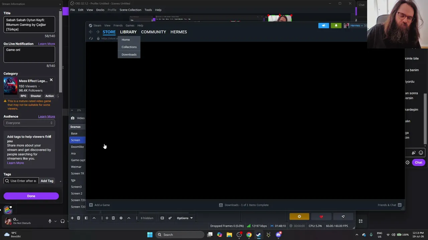This screenshot has width=428, height=240.
Task: Click tags search input field
Action: (21, 181)
